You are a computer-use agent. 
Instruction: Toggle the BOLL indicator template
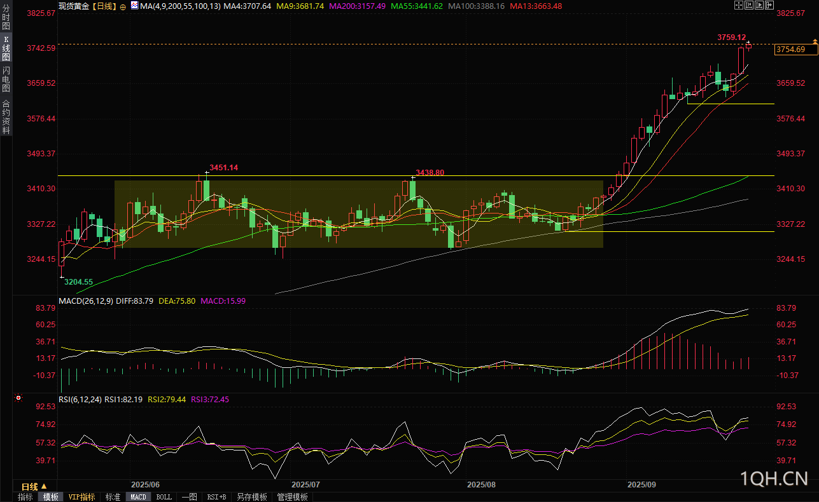click(164, 497)
